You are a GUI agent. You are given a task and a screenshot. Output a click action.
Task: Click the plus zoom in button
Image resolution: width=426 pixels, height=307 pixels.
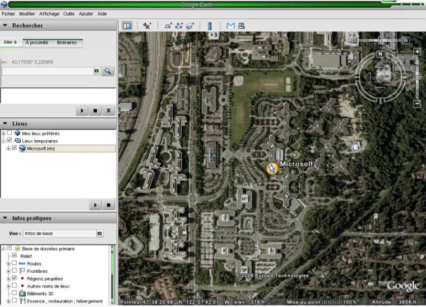tap(417, 52)
